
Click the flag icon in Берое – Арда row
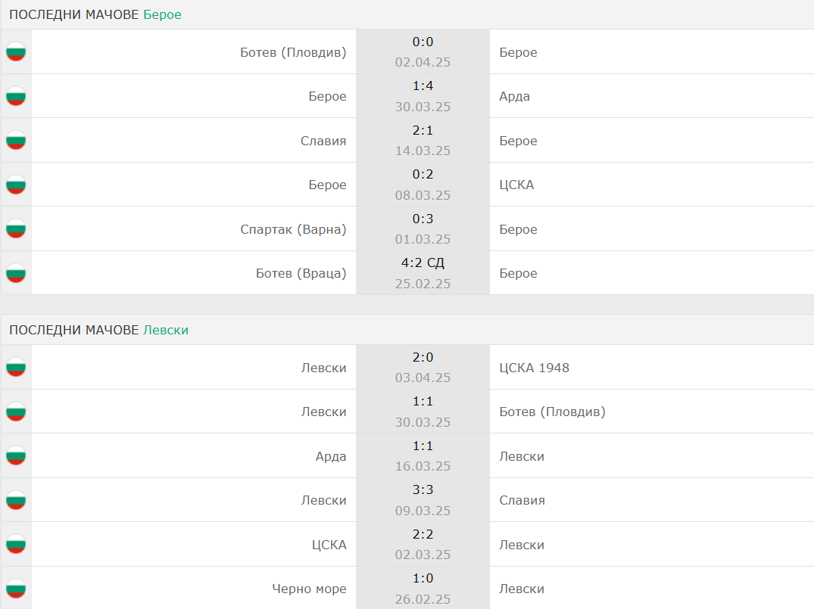point(16,96)
